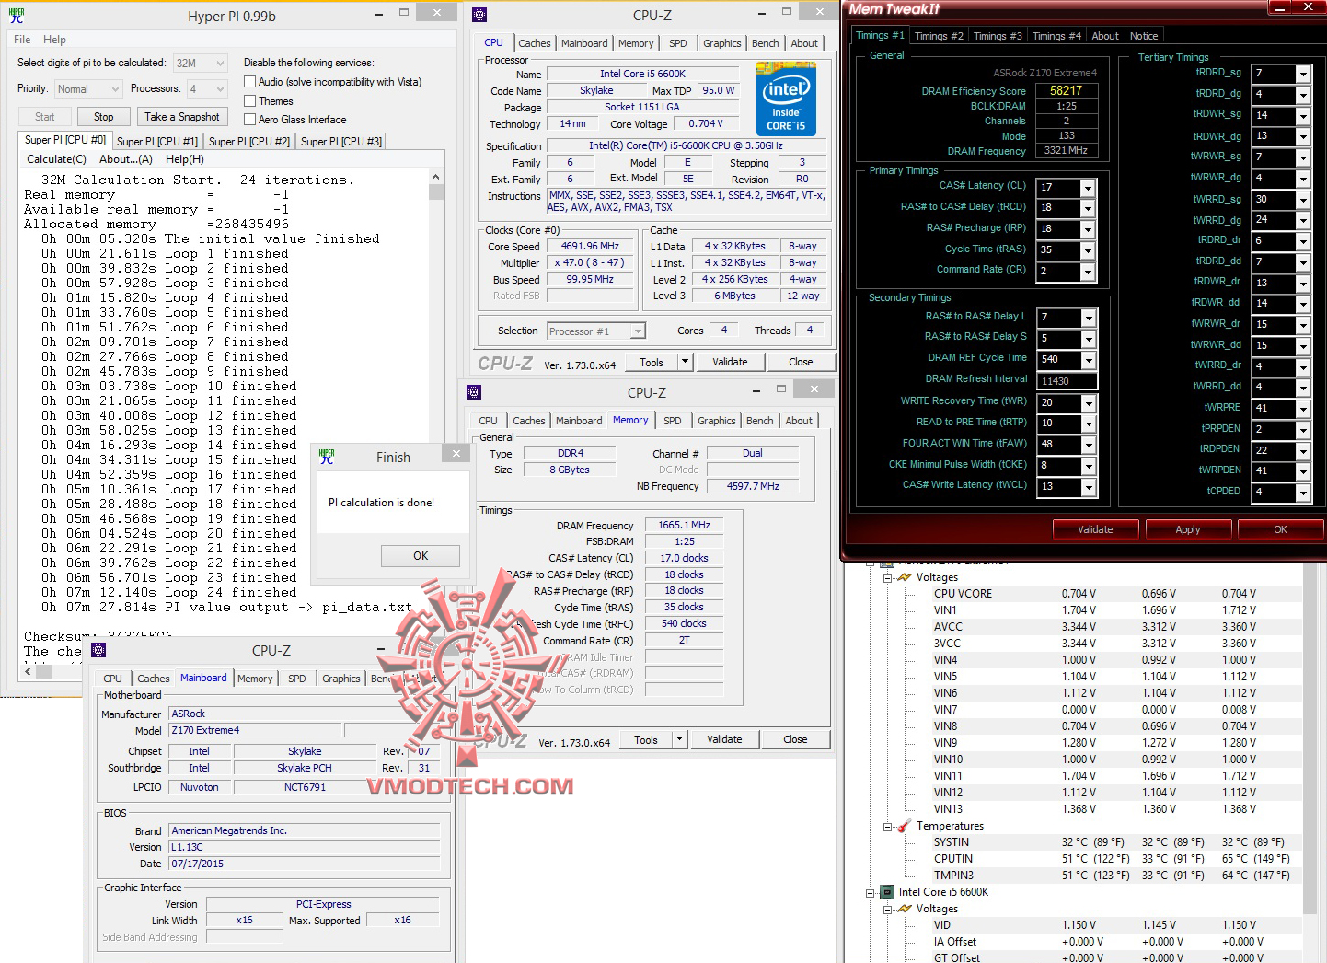Click Close in the CPU-Z Memory window
This screenshot has width=1327, height=963.
point(795,739)
